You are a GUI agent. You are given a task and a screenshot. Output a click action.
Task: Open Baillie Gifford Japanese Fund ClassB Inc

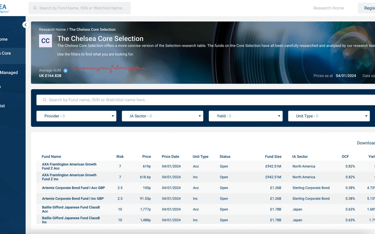[71, 220]
